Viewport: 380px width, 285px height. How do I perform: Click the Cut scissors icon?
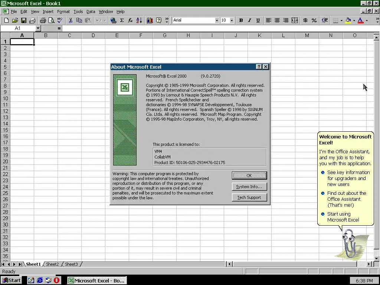tap(71, 20)
